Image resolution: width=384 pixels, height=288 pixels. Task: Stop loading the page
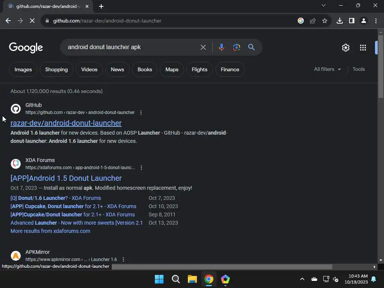pos(32,21)
